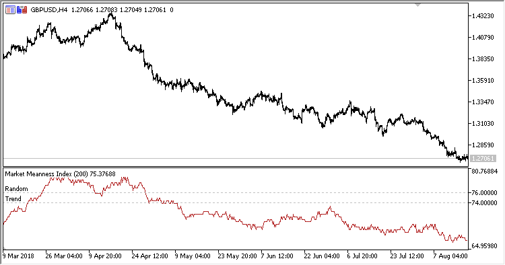This screenshot has width=505, height=265.
Task: Click the 23 May 20:00 time label
Action: click(x=237, y=256)
